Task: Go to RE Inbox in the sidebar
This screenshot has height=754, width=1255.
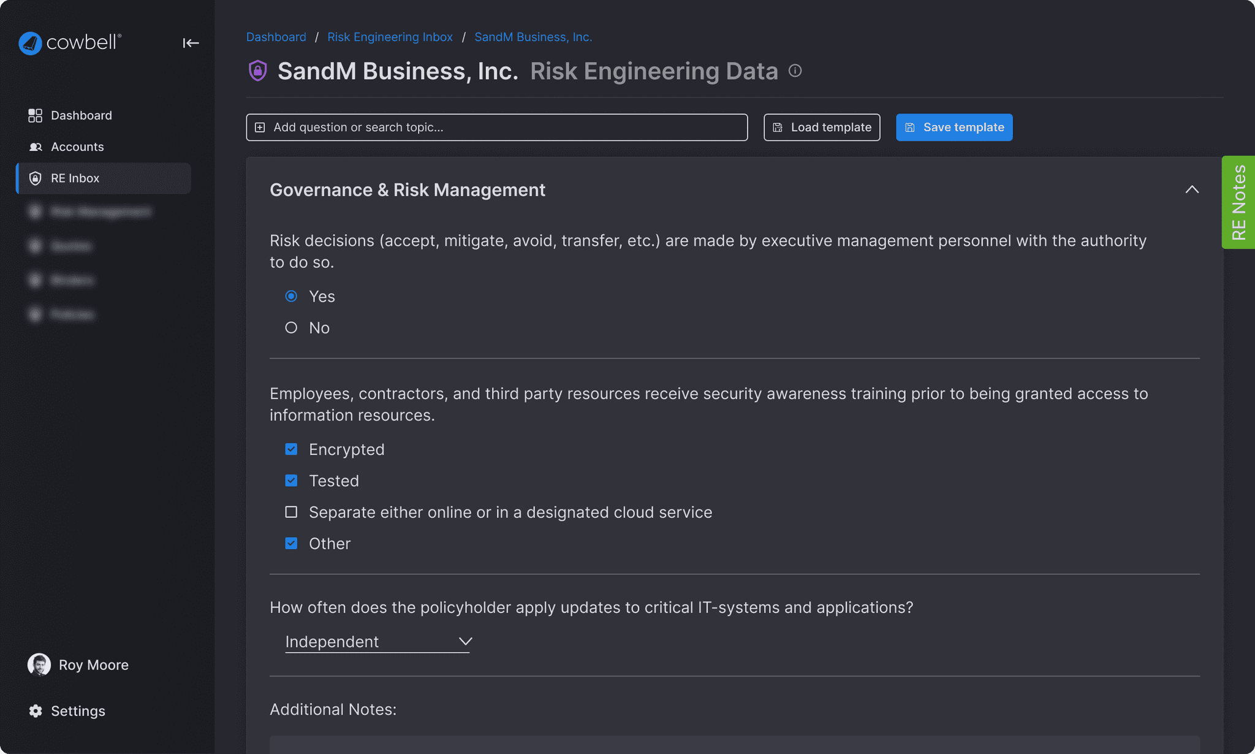Action: (103, 178)
